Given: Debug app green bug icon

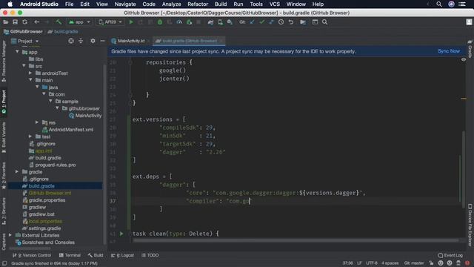Looking at the screenshot, I should click(160, 22).
